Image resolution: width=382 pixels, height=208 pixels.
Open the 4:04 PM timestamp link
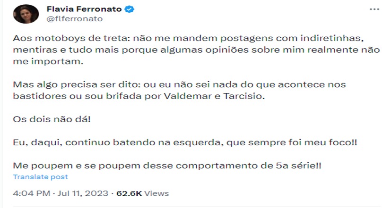tap(31, 193)
